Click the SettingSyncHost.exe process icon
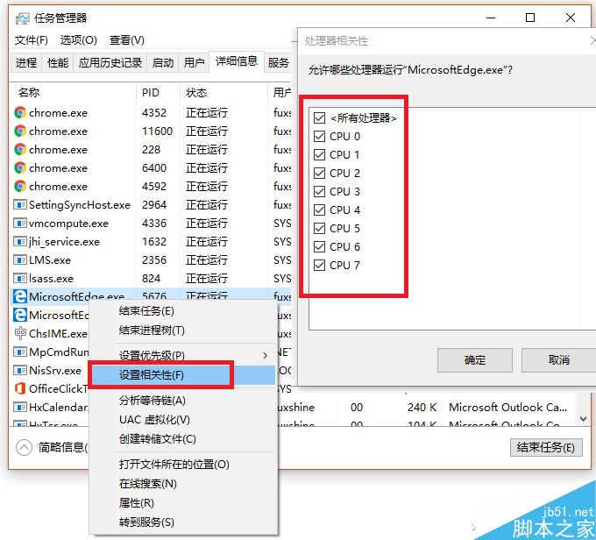Viewport: 596px width, 540px height. pos(20,204)
